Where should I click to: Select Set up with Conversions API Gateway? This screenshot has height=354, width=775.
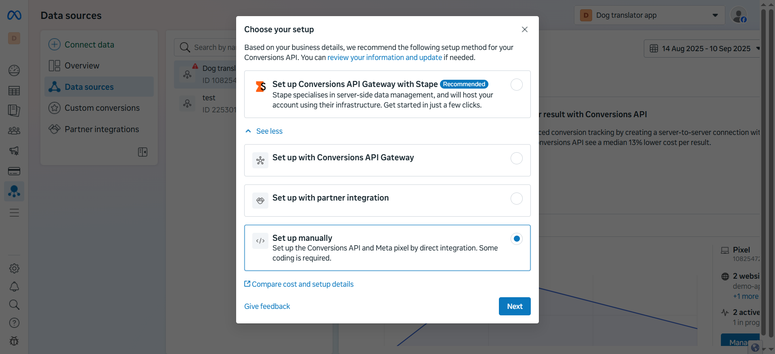(x=387, y=160)
